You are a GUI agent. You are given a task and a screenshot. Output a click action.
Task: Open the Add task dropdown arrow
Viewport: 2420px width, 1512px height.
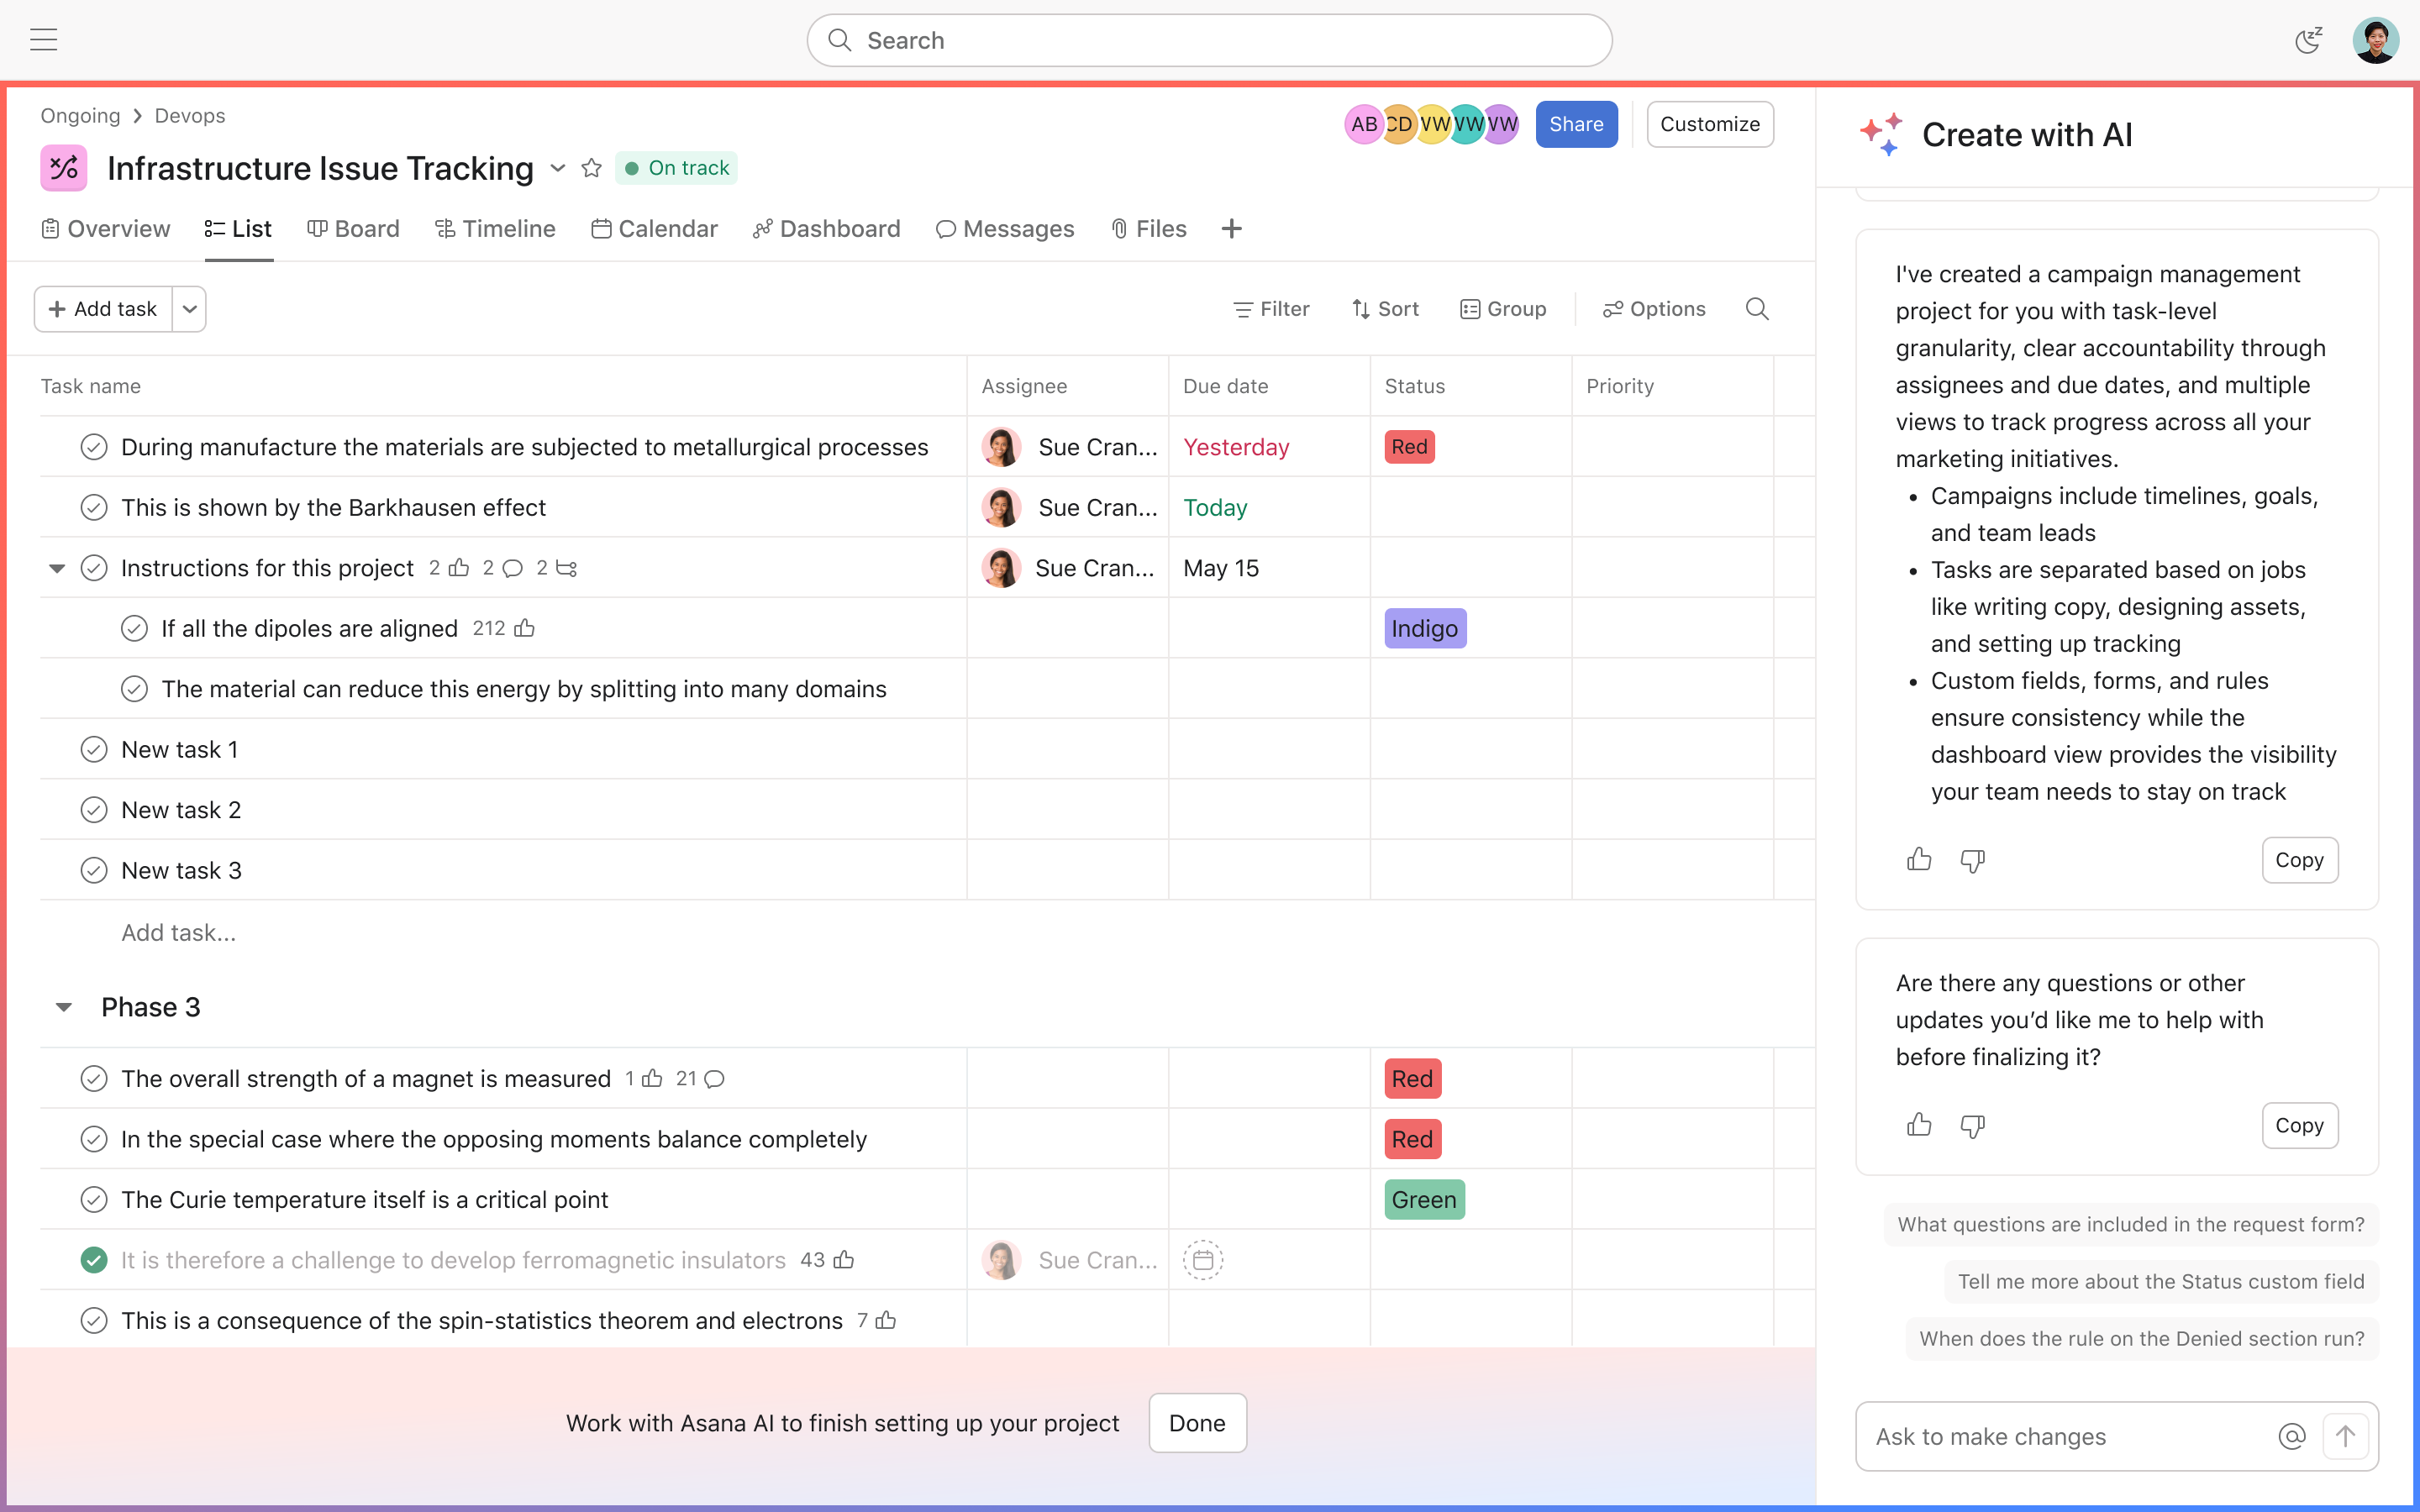(x=189, y=309)
